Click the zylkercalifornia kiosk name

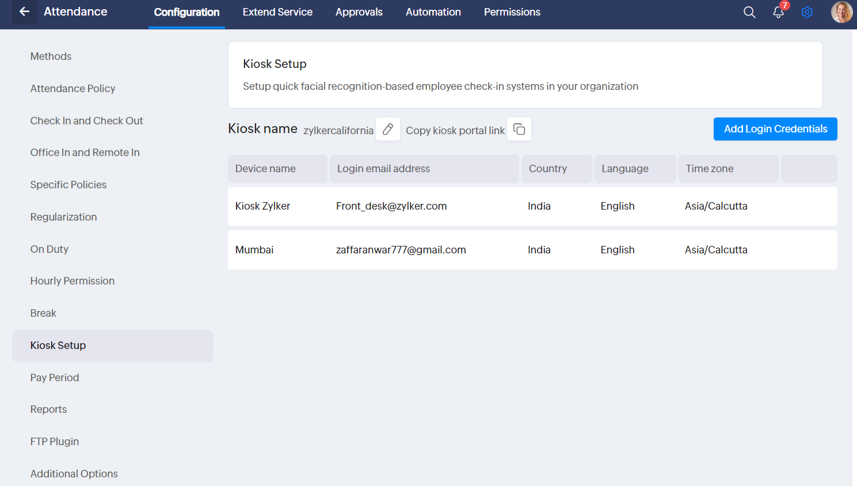338,131
